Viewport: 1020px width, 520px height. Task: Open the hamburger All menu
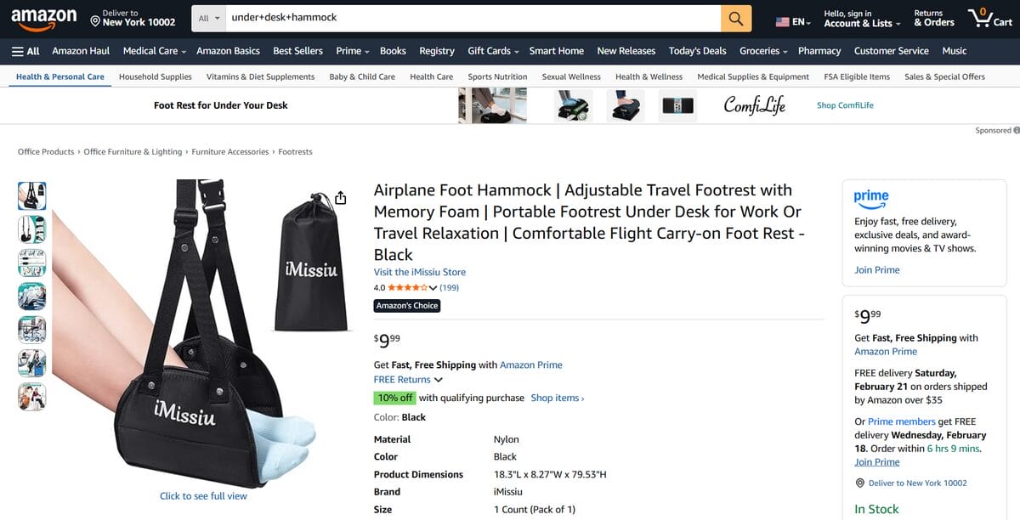[26, 51]
